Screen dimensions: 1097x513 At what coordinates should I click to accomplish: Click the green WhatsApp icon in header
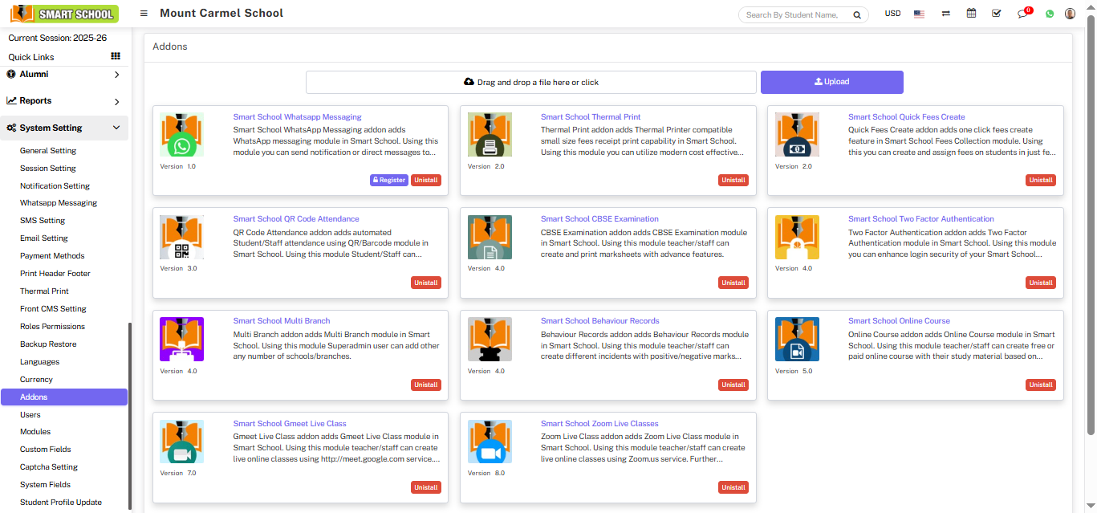click(x=1049, y=14)
